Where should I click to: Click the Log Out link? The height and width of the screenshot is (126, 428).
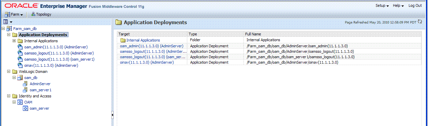[415, 6]
